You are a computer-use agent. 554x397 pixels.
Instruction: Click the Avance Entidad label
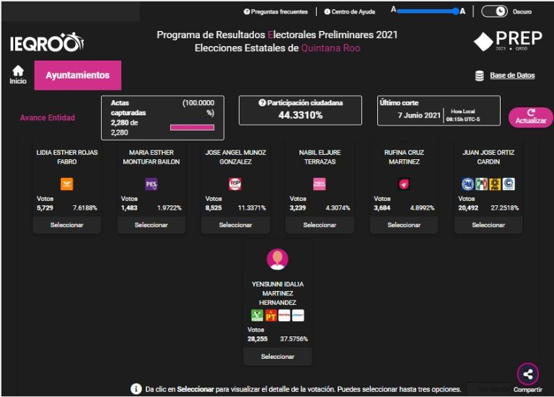(48, 118)
